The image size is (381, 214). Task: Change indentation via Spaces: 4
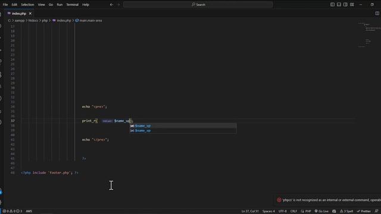pyautogui.click(x=268, y=211)
